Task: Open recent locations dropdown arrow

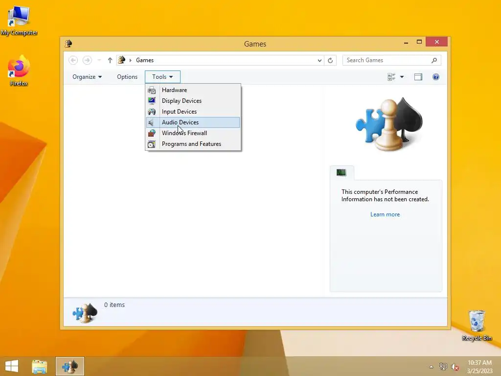Action: click(99, 60)
